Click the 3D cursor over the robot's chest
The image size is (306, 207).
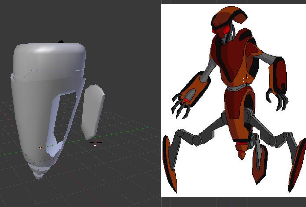point(246,80)
